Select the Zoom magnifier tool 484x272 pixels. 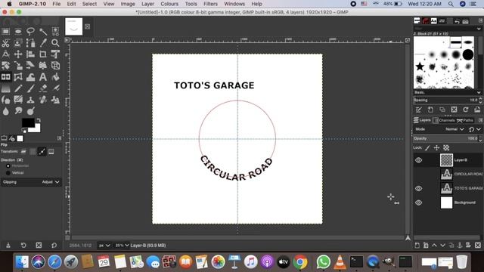point(55,43)
